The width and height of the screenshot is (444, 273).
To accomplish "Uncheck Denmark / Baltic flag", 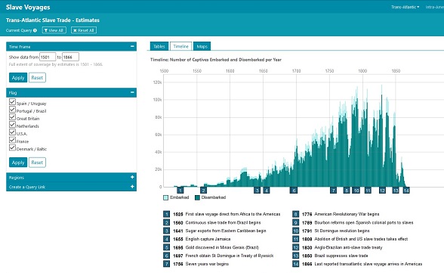I will coord(12,147).
